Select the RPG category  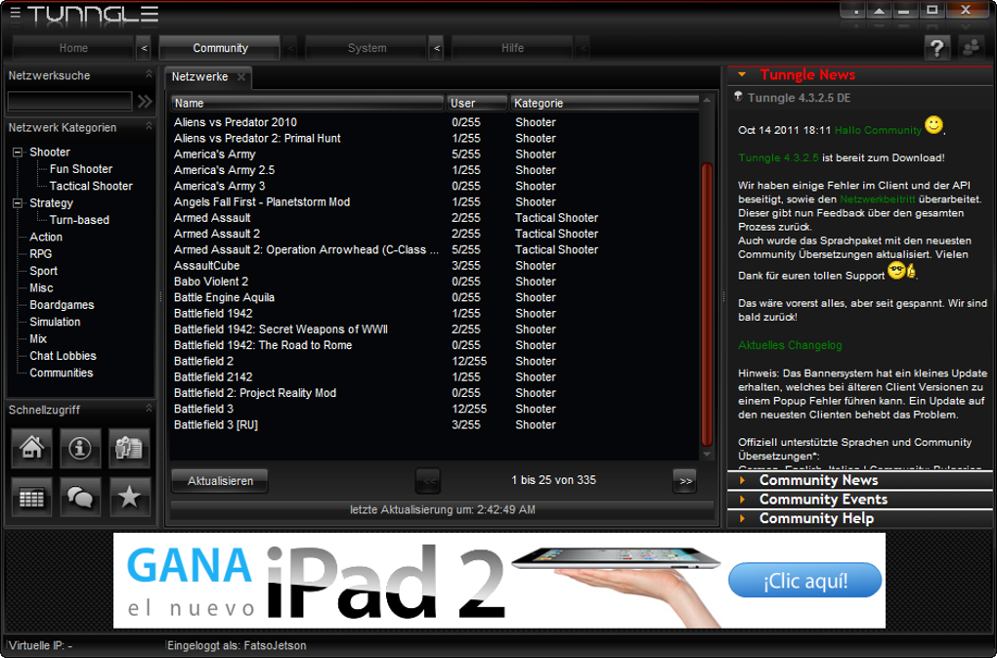41,254
